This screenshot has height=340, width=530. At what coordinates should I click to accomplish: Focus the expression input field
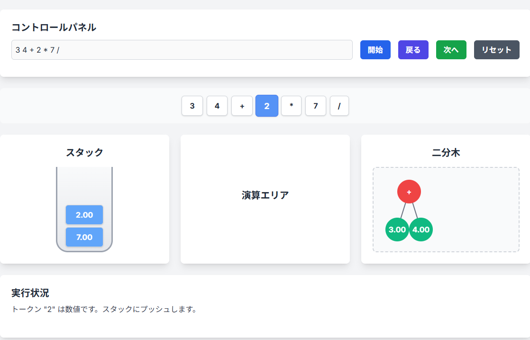click(x=182, y=50)
